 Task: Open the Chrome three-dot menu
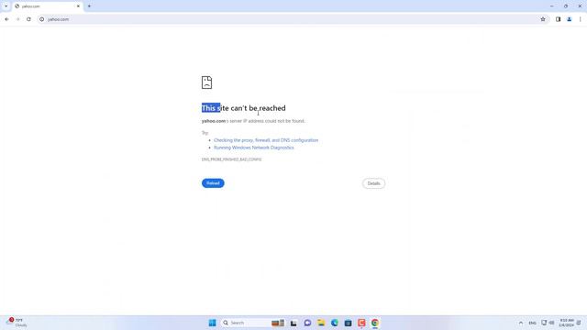(581, 19)
